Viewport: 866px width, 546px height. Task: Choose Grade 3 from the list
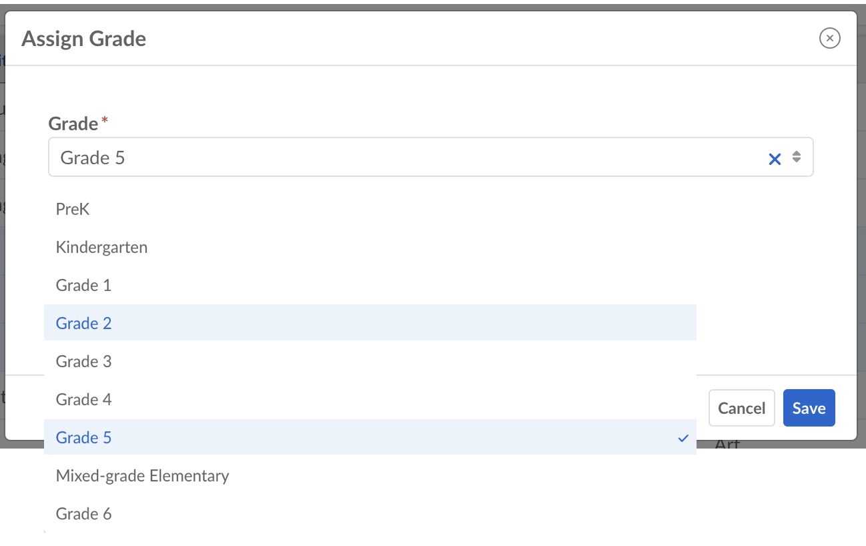click(x=83, y=362)
